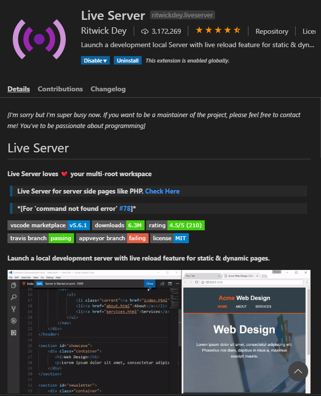Click the Uninstall button
Screen dimensions: 321x396
tap(128, 61)
